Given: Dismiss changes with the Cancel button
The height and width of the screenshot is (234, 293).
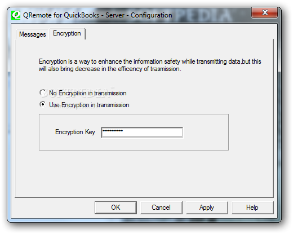Looking at the screenshot, I should 161,207.
